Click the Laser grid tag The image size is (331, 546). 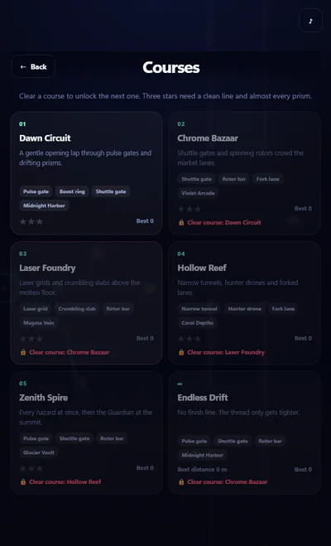[x=35, y=309]
